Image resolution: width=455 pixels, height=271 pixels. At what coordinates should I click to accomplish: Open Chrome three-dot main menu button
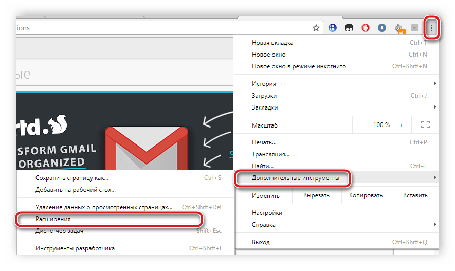pyautogui.click(x=431, y=28)
